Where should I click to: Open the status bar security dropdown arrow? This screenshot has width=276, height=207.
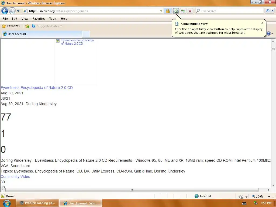coord(246,196)
